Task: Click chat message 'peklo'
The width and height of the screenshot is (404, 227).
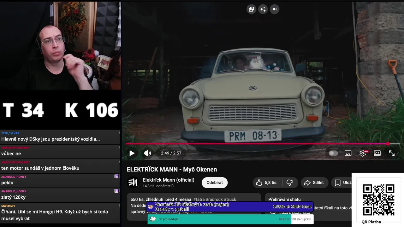Action: tap(7, 183)
